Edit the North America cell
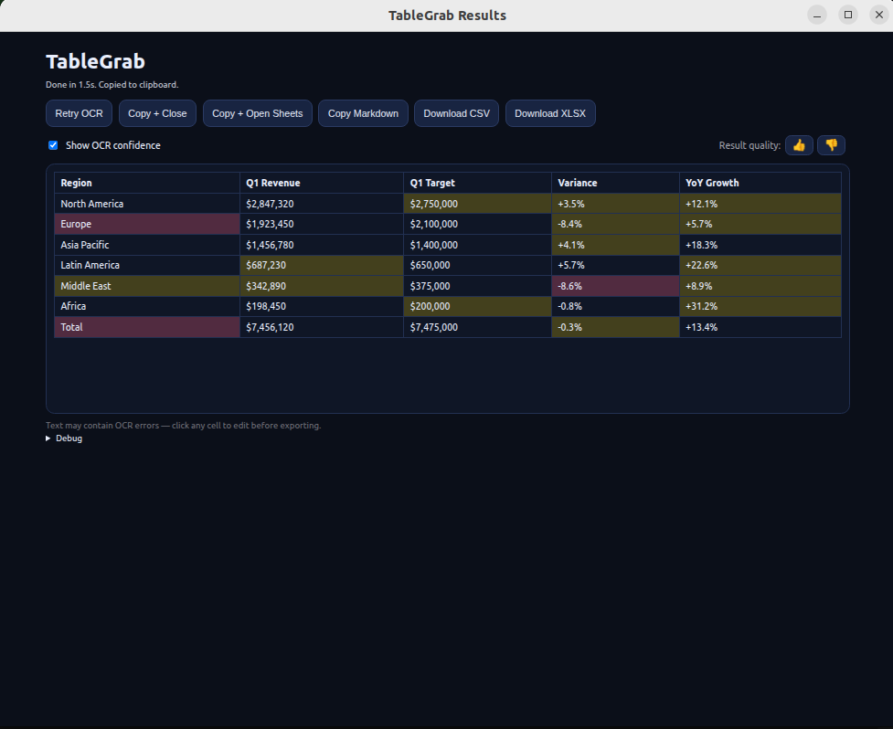893x729 pixels. pyautogui.click(x=147, y=204)
